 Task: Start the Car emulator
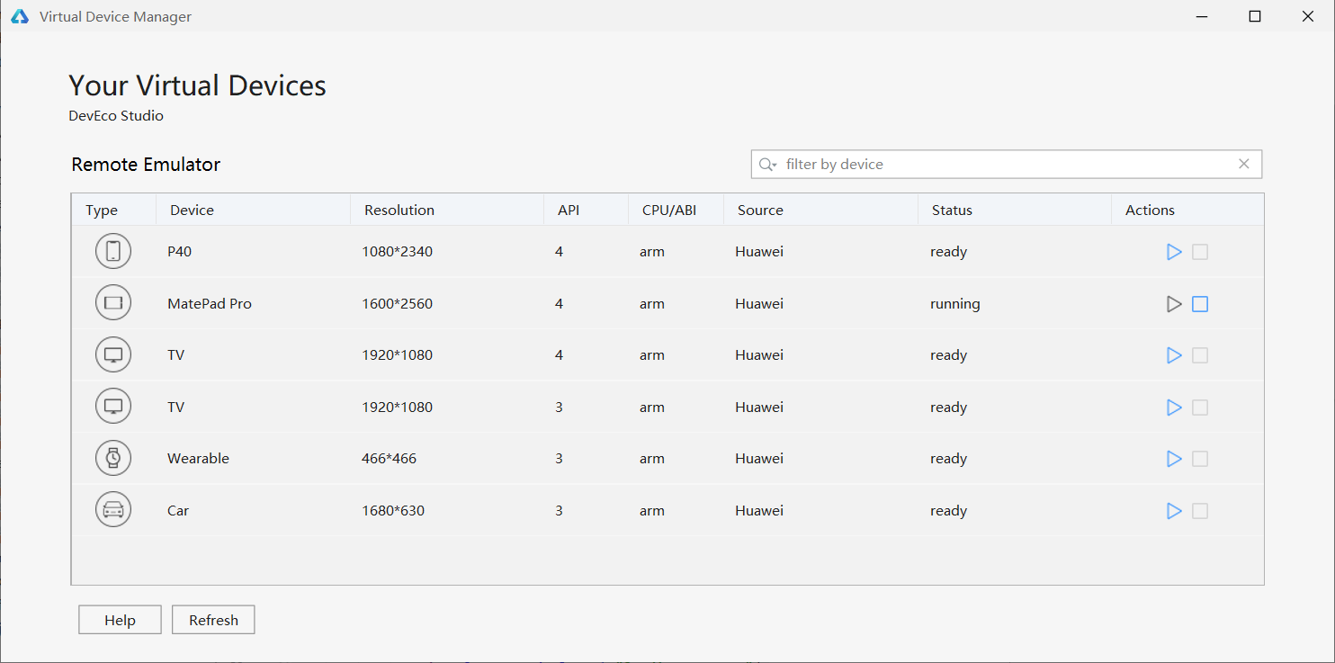[x=1174, y=511]
